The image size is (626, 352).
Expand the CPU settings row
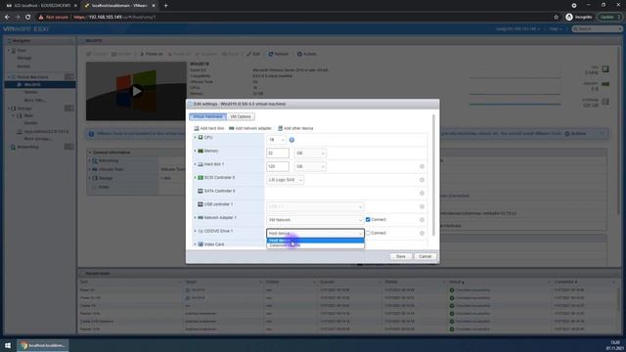click(196, 138)
